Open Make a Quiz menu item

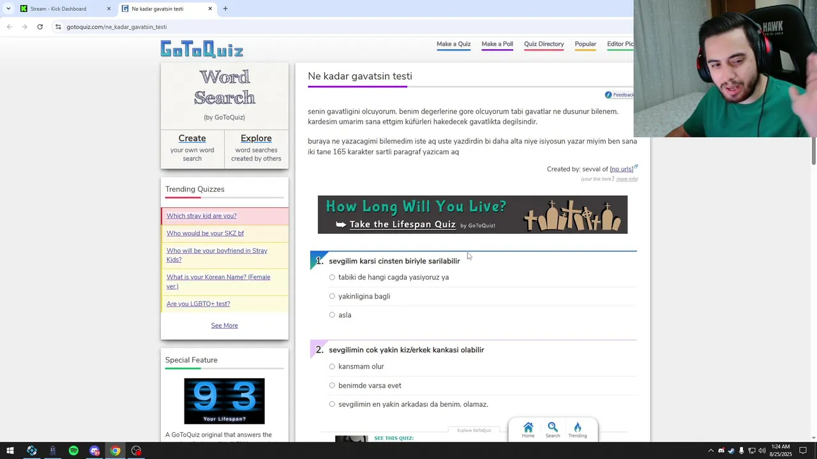453,44
